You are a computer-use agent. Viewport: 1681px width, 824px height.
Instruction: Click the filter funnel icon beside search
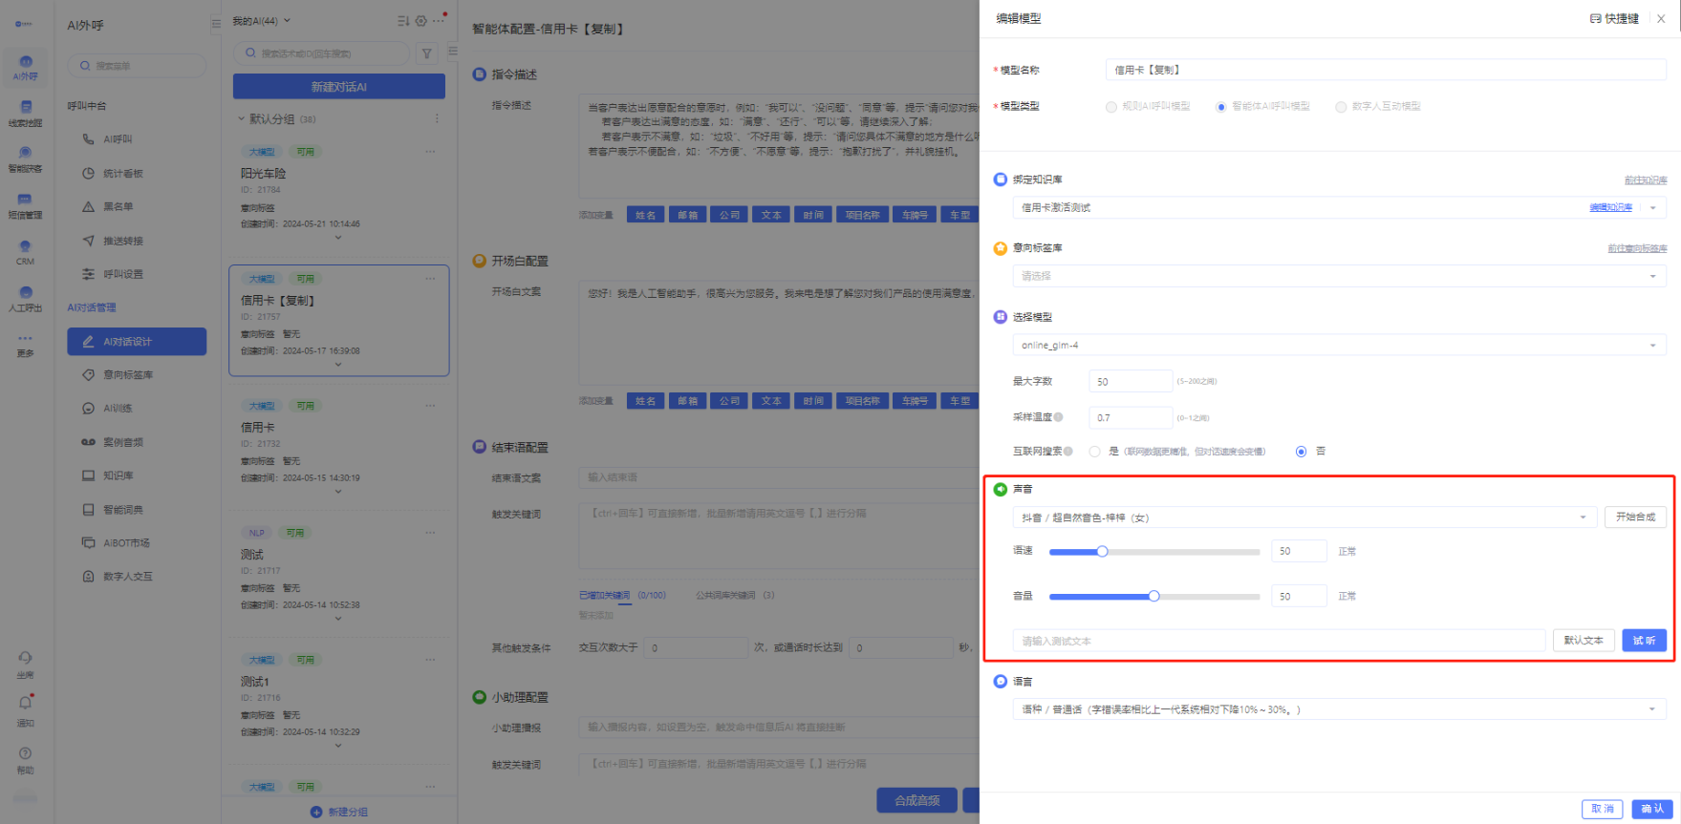pyautogui.click(x=427, y=53)
